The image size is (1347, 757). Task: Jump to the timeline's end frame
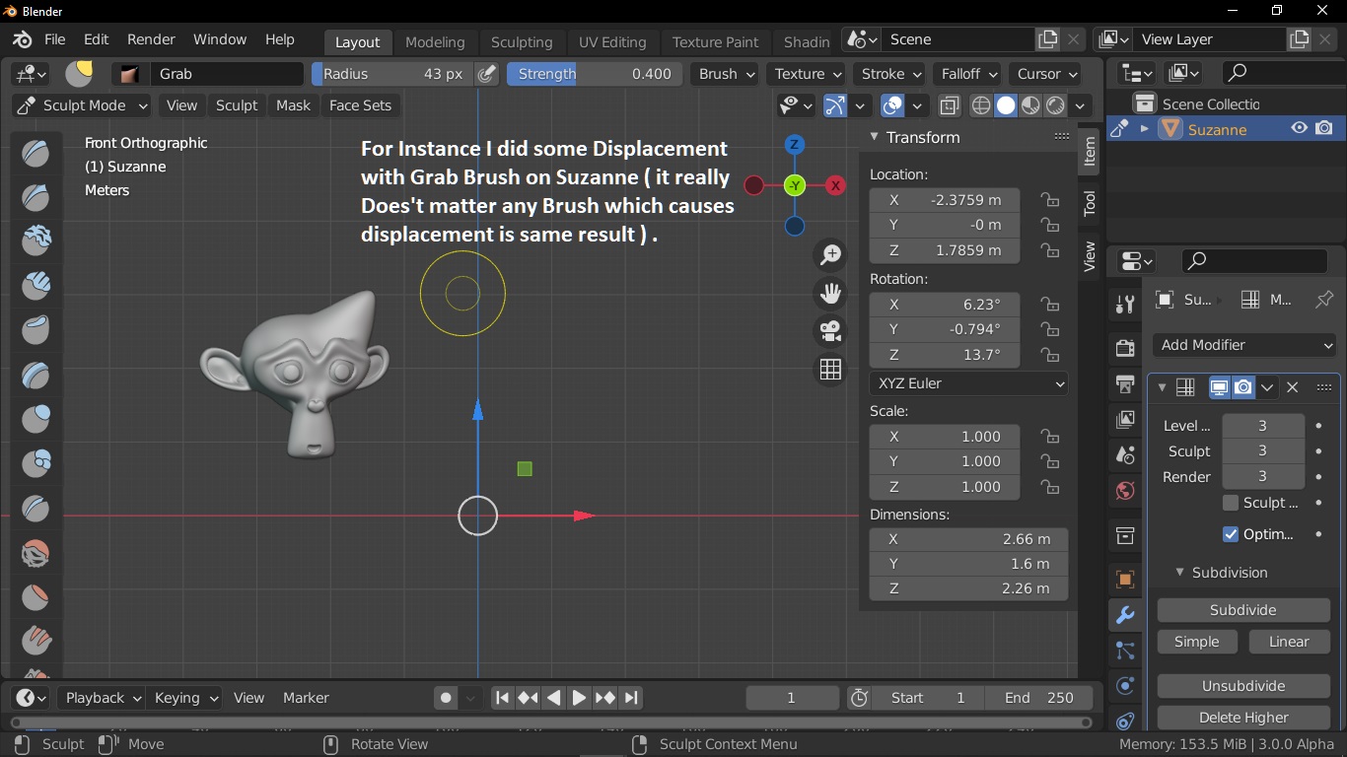(631, 698)
